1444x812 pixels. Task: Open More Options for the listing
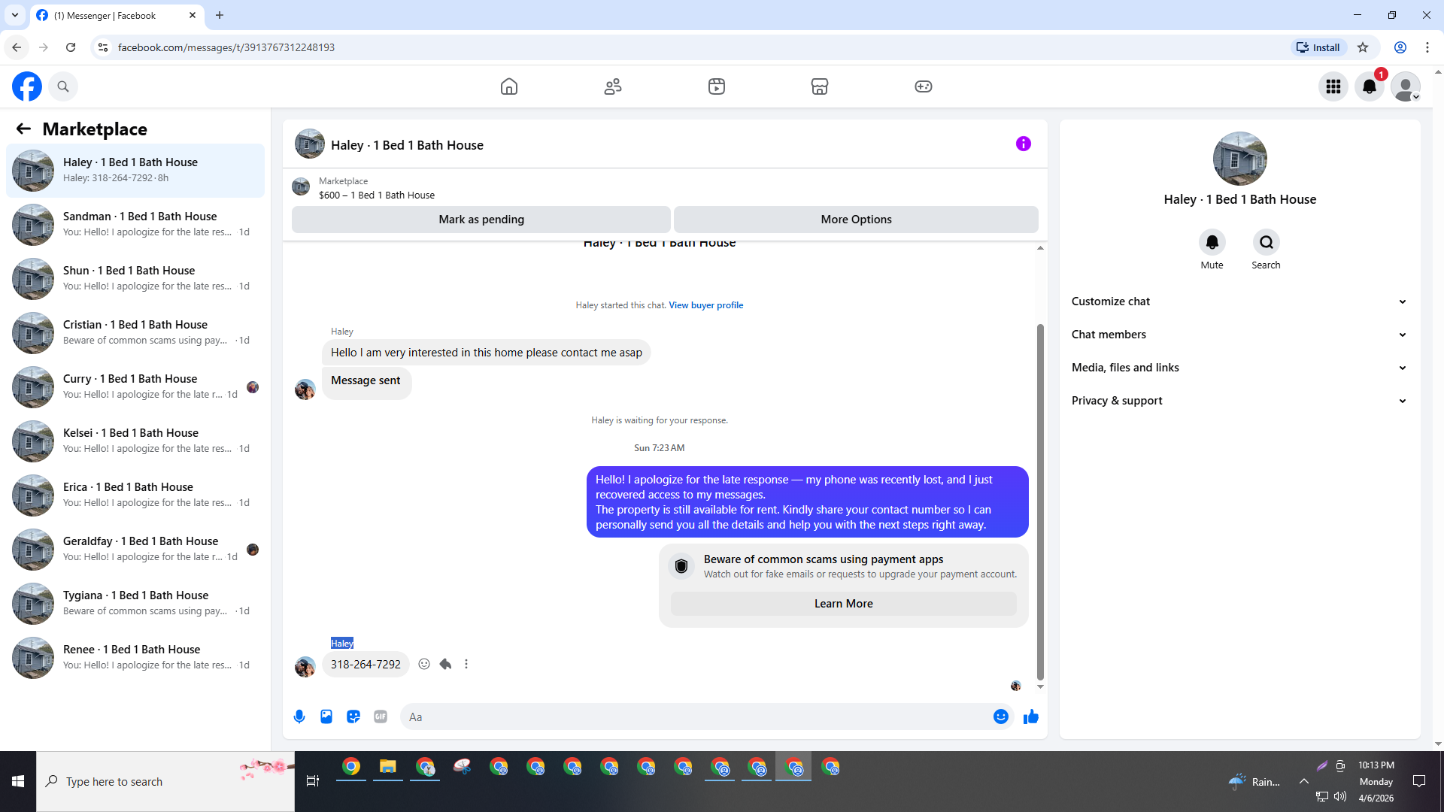pos(856,220)
